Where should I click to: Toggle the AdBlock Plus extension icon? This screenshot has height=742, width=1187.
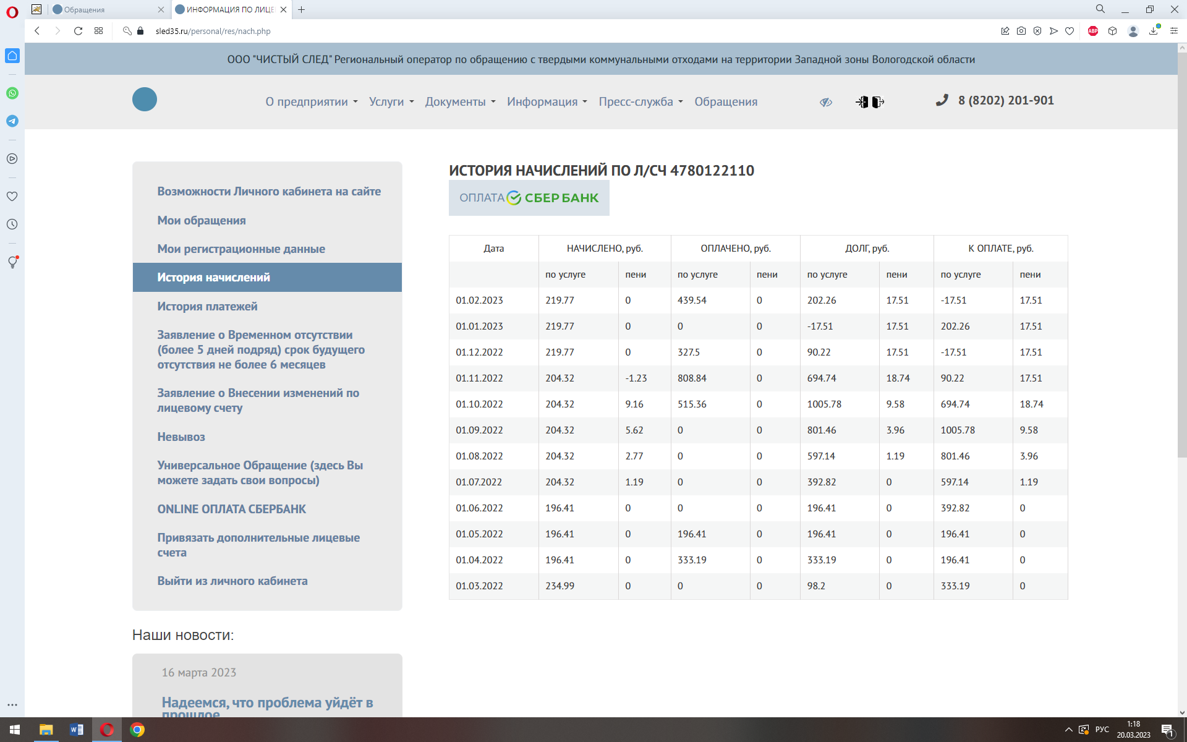[x=1092, y=31]
